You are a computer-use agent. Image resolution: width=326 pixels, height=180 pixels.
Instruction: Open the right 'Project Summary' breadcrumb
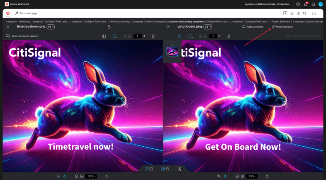click(x=280, y=22)
